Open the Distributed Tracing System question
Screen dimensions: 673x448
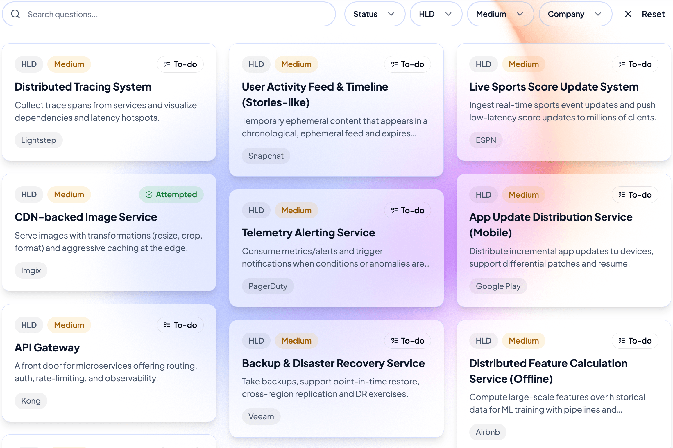click(83, 86)
